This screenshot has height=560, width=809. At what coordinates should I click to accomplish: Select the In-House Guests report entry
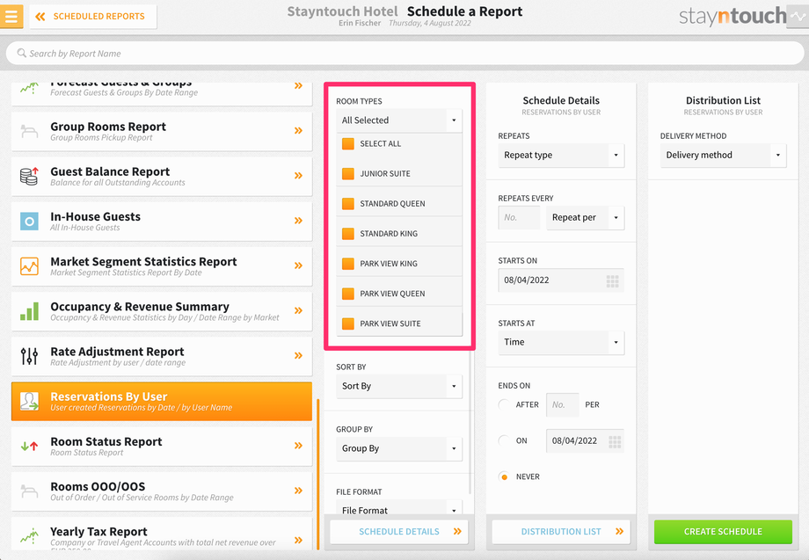tap(162, 221)
